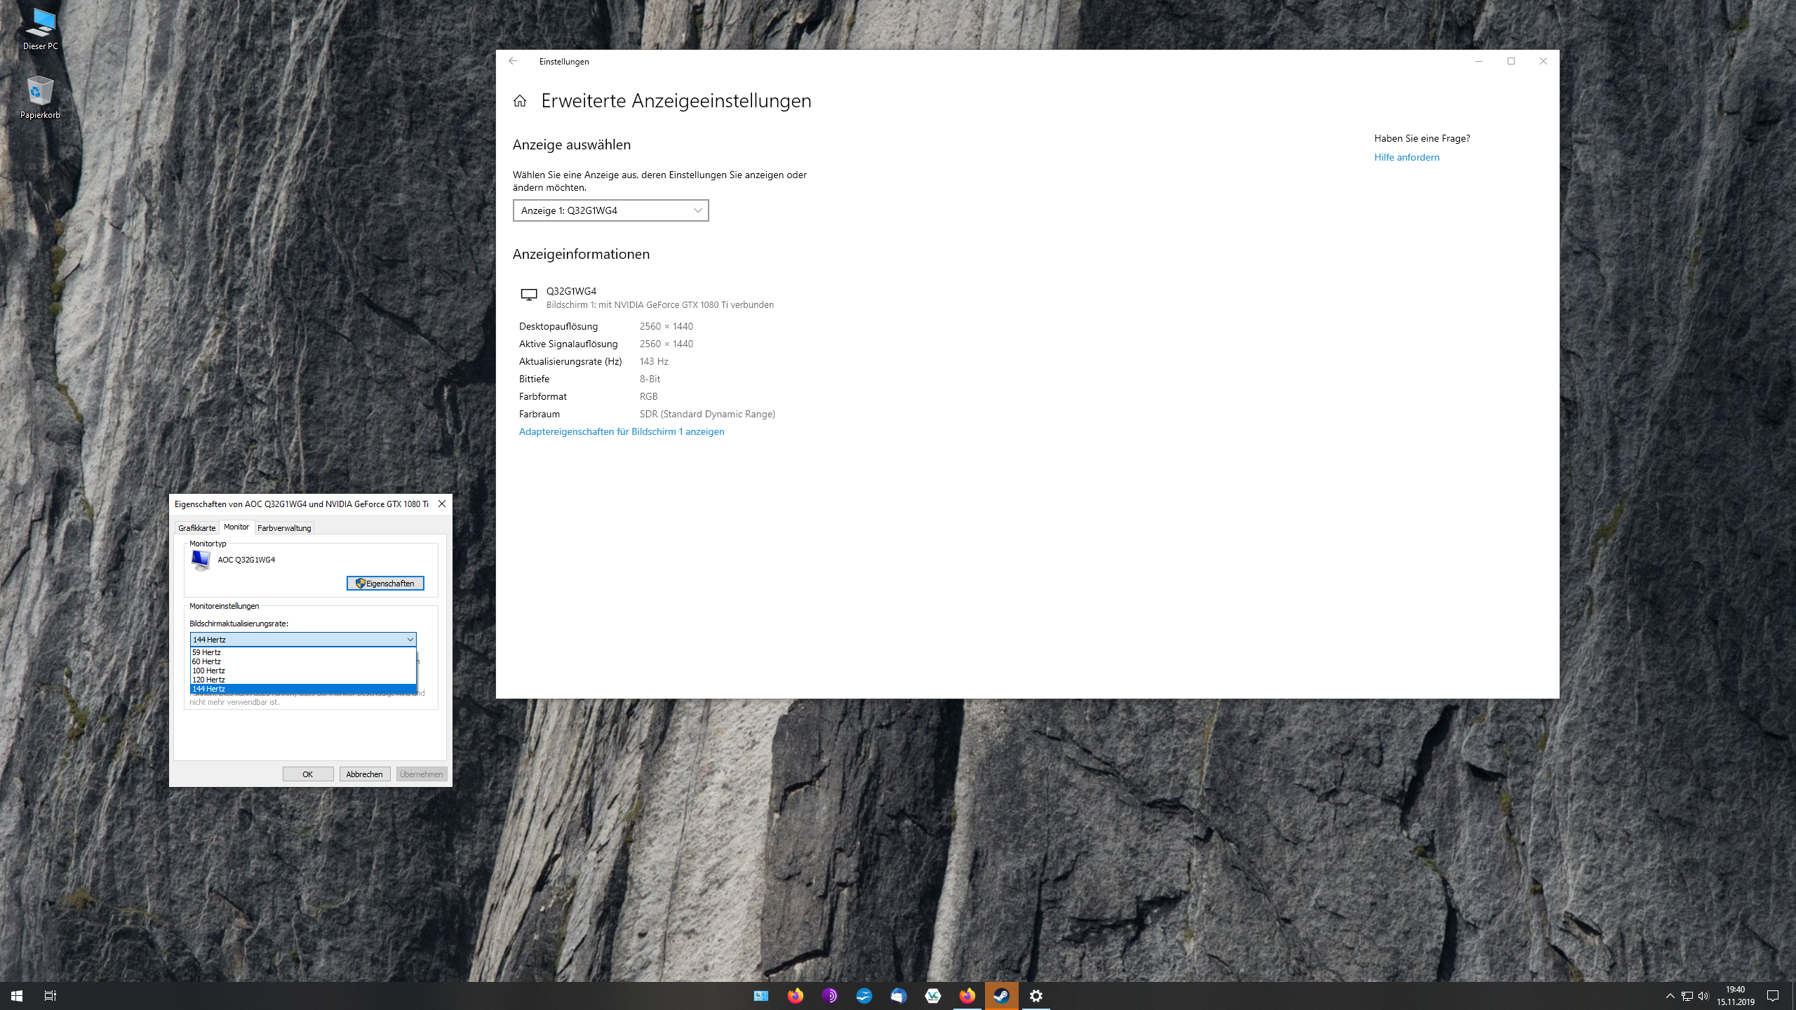Open the Tor Browser taskbar icon

pos(829,995)
